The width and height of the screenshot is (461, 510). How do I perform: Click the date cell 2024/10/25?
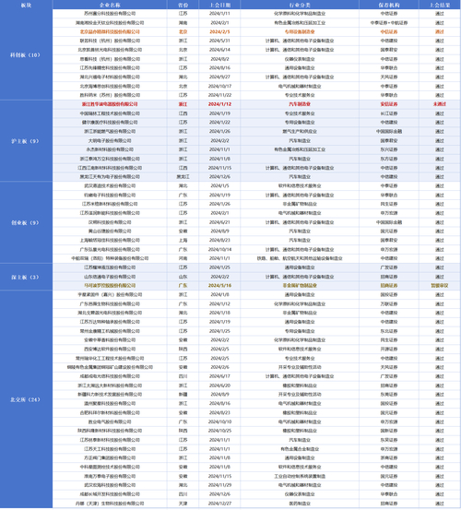[x=219, y=431]
